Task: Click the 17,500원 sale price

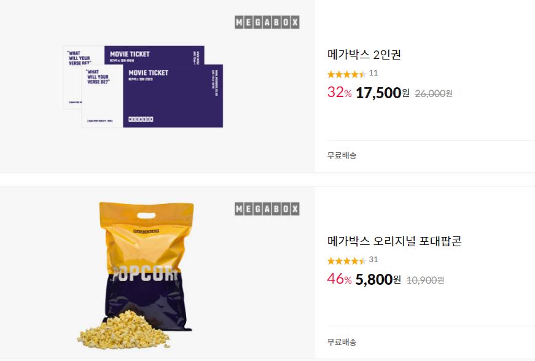Action: pyautogui.click(x=383, y=93)
